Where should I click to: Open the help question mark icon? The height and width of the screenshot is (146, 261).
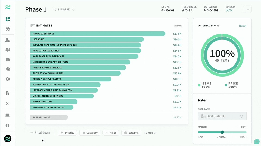pyautogui.click(x=7, y=125)
